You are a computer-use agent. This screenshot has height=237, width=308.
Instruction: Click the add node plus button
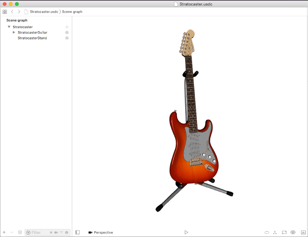(4, 232)
